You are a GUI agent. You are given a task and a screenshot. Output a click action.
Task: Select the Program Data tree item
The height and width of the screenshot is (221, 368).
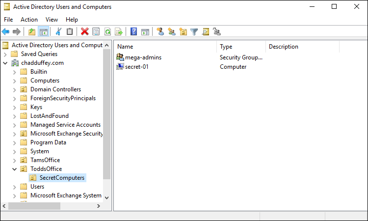48,142
